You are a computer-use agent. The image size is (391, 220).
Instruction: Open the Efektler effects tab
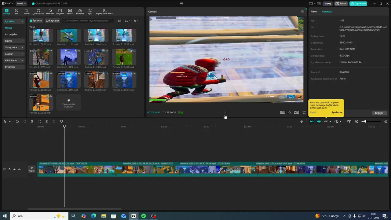[x=50, y=12]
